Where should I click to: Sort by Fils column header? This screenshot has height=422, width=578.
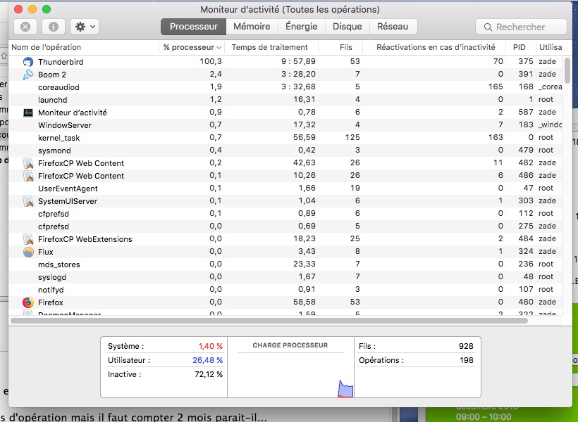coord(340,47)
